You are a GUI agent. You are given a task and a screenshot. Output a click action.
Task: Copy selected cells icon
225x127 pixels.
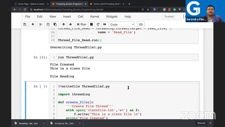(x=48, y=24)
